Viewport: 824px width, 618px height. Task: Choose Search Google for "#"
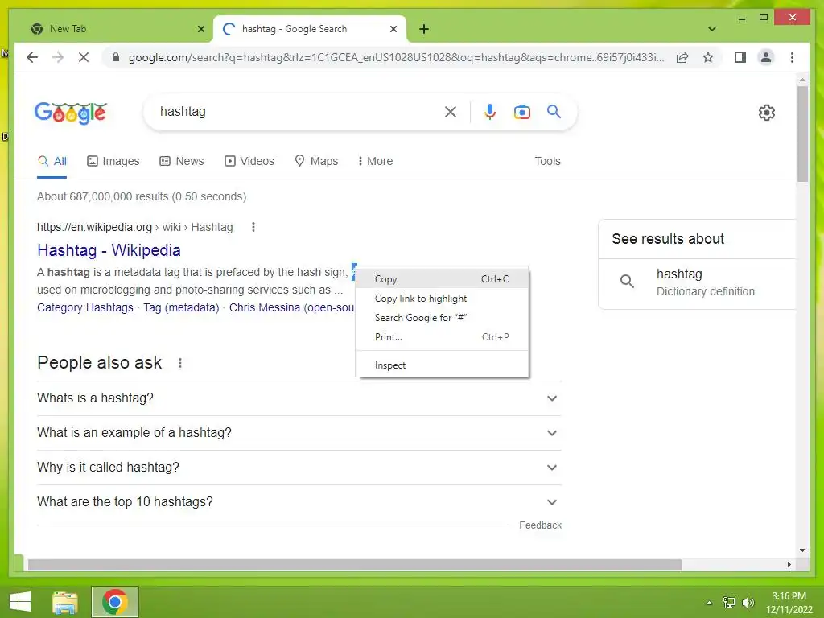[442, 317]
